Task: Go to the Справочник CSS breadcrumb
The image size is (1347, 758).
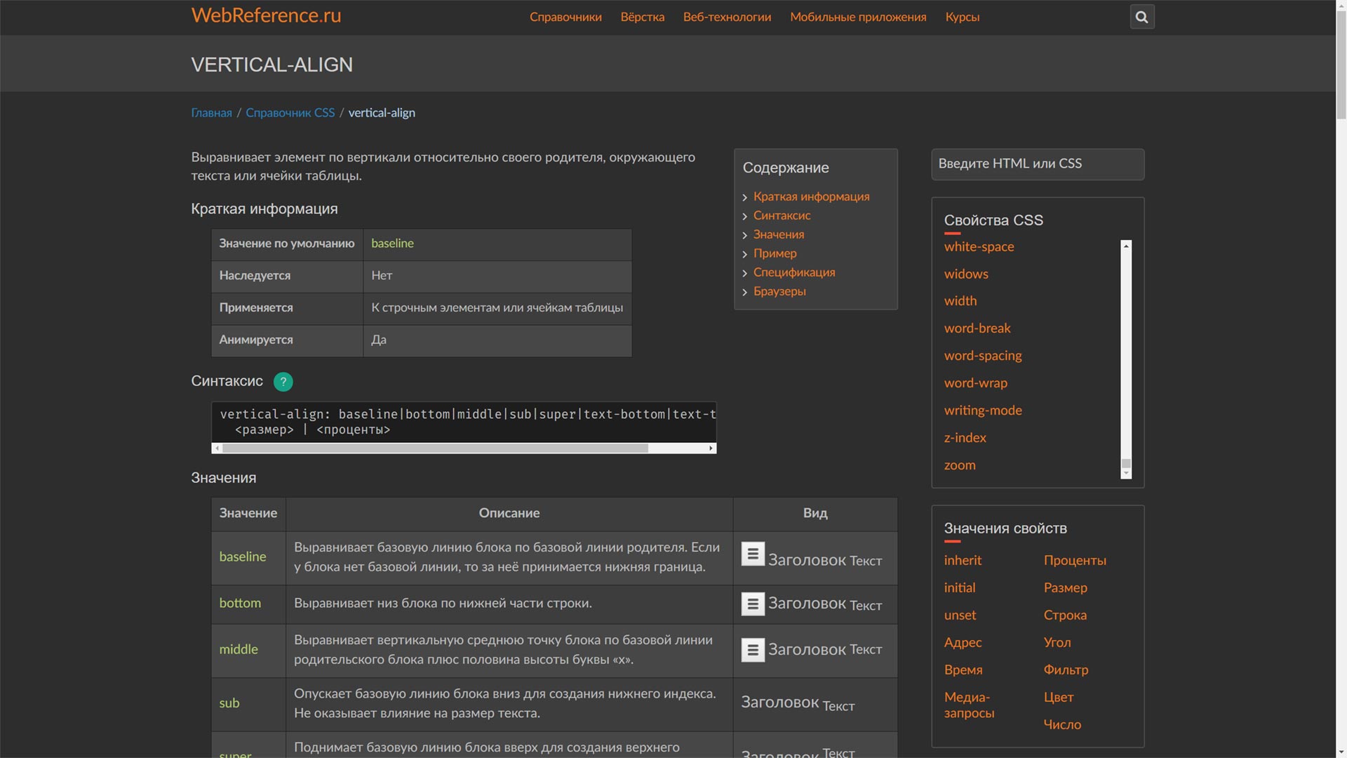Action: pos(290,113)
